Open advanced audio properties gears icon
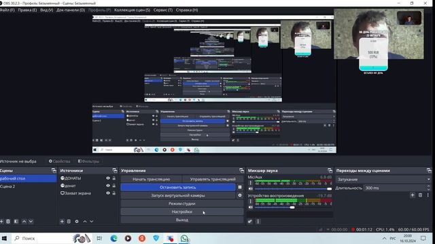Image resolution: width=435 pixels, height=244 pixels. click(250, 222)
